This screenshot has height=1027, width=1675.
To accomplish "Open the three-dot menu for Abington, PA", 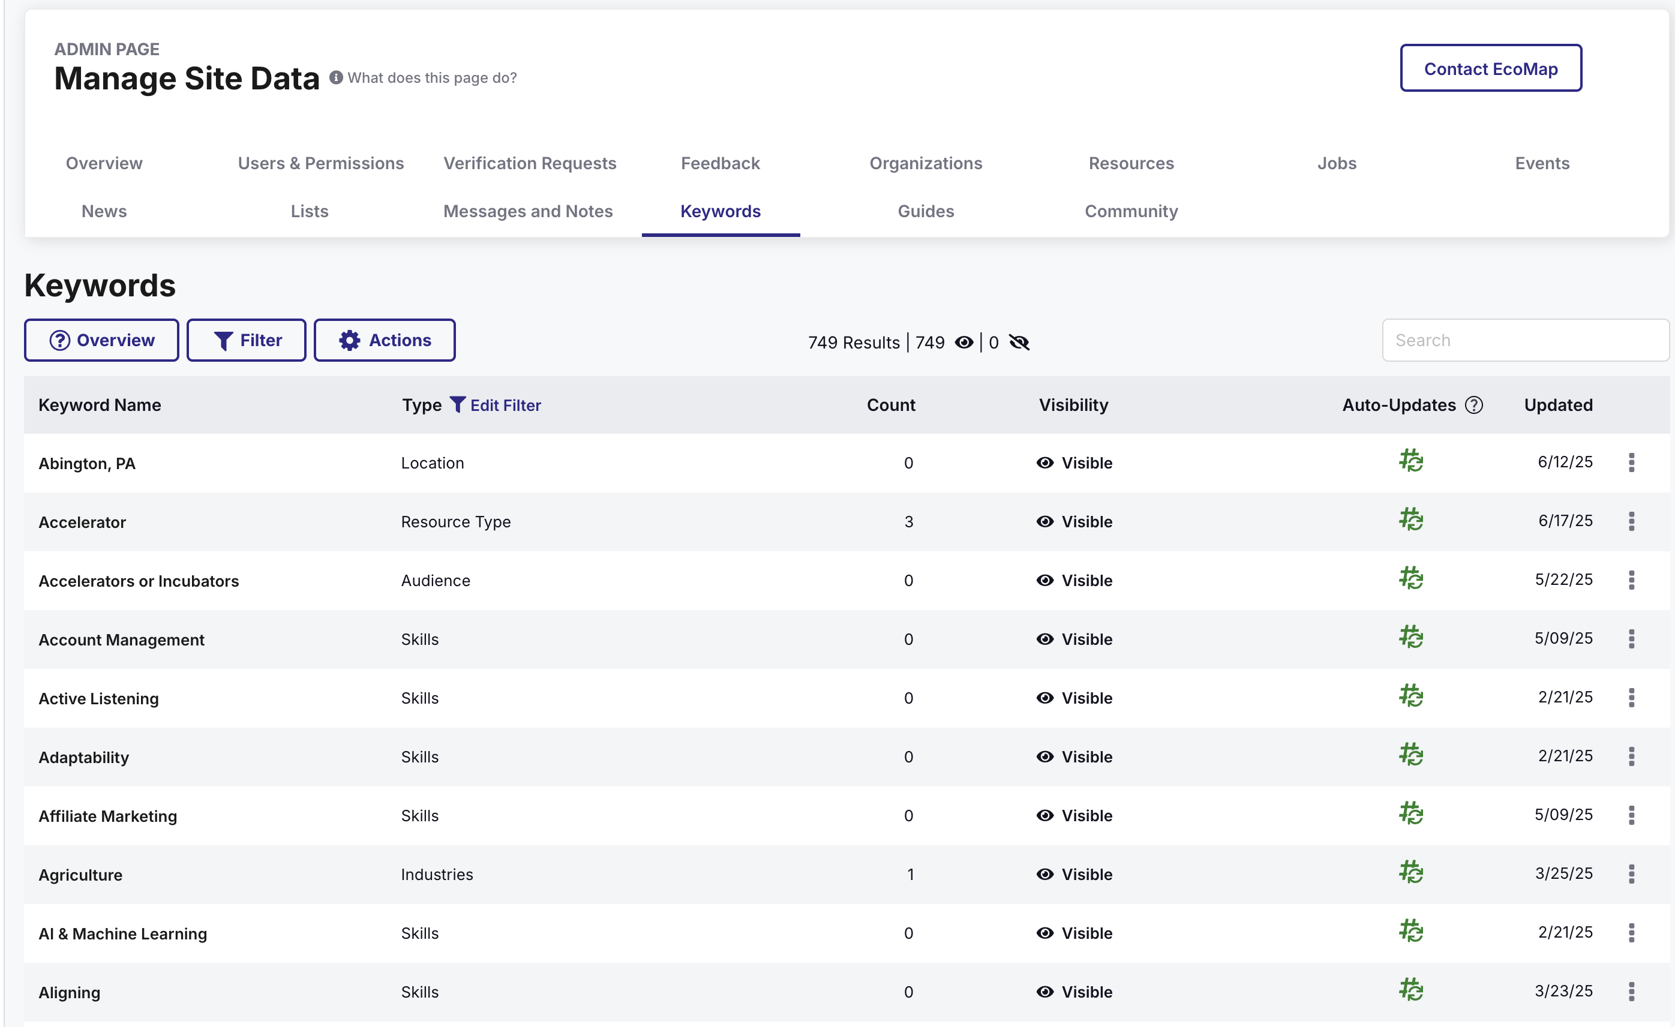I will pos(1631,463).
